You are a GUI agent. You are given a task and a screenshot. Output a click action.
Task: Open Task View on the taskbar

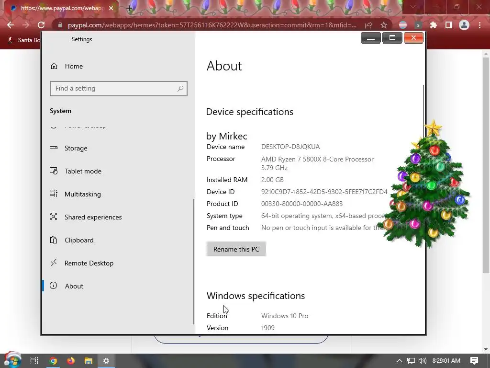pyautogui.click(x=34, y=361)
